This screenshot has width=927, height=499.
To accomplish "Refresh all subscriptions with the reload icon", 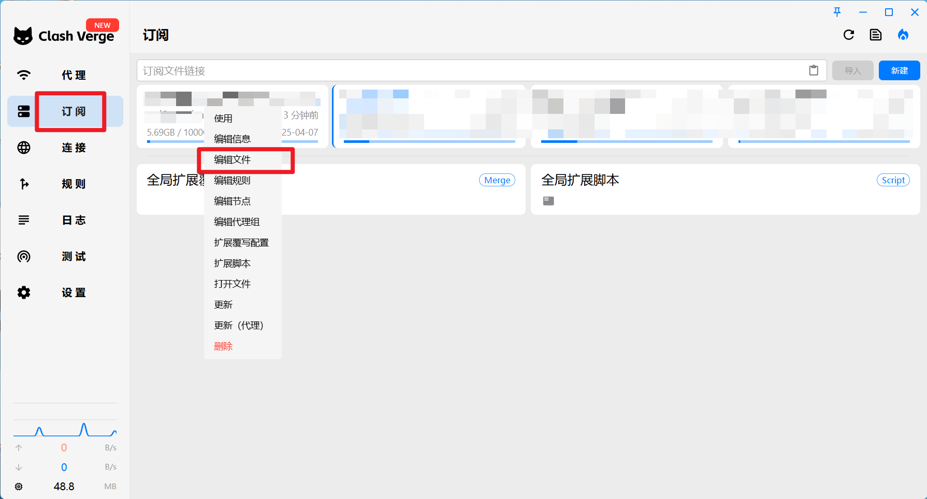I will click(x=849, y=35).
